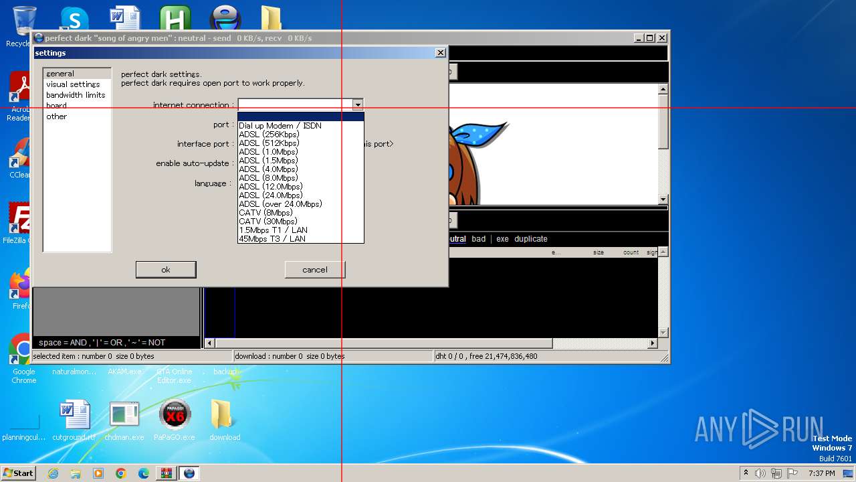856x482 pixels.
Task: Click 'dht 0 / 0 , free 21,474,836,480' status text
Action: click(x=486, y=356)
